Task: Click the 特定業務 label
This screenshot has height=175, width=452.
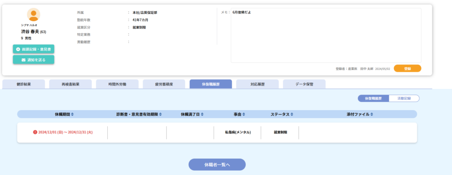Action: 83,34
